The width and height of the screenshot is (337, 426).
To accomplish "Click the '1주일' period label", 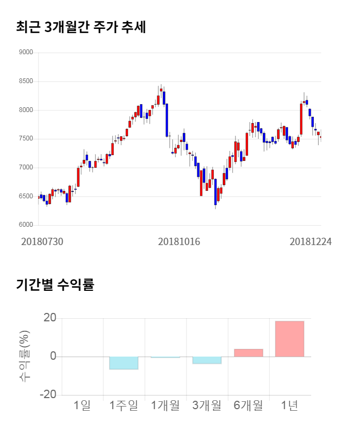I will pos(124,405).
